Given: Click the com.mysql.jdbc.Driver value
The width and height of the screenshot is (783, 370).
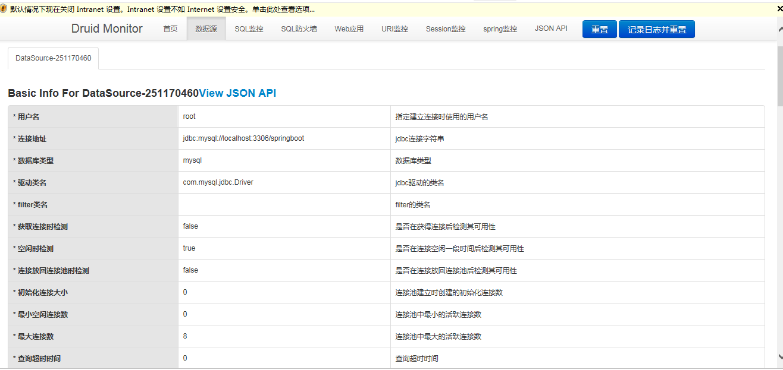Looking at the screenshot, I should tap(218, 182).
